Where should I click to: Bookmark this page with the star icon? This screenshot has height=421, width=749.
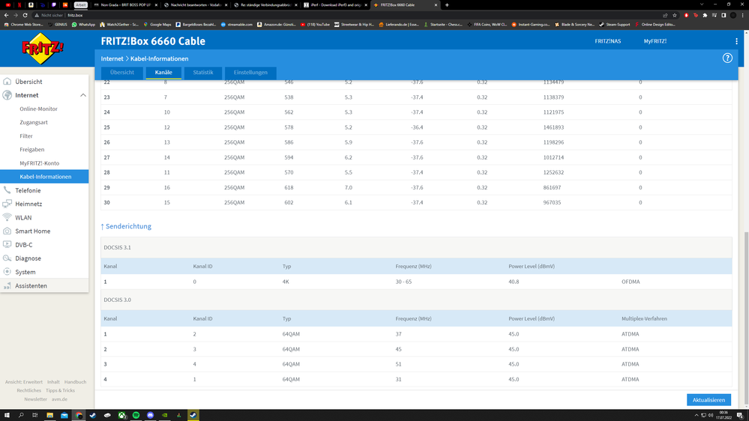[675, 15]
